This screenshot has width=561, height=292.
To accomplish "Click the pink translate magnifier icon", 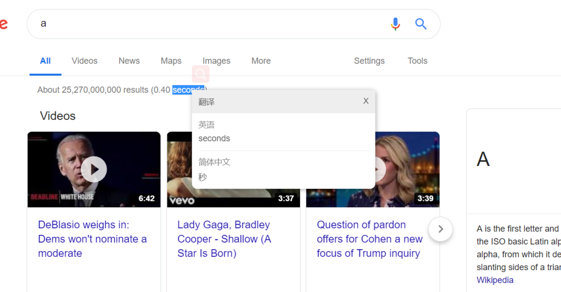I will tap(201, 74).
